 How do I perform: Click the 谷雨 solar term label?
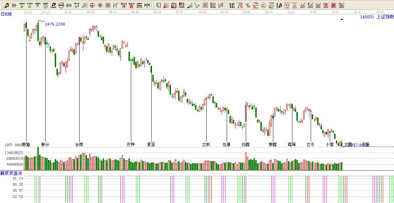coord(79,144)
